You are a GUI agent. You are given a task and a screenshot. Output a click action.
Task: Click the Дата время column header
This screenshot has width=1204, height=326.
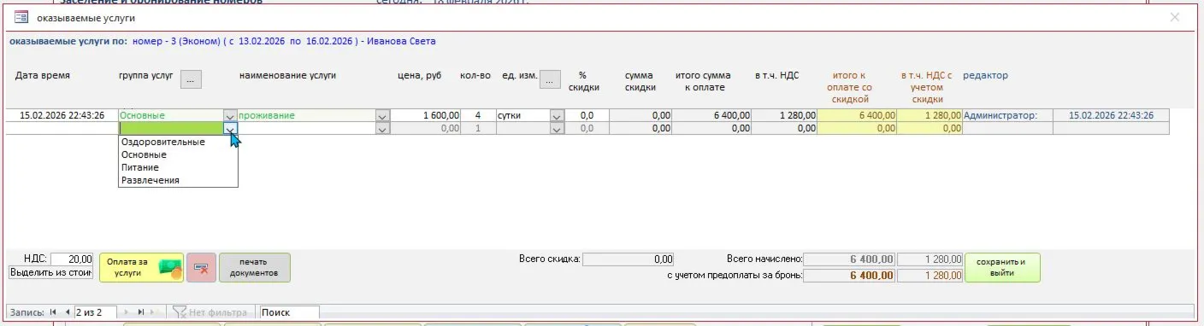[43, 75]
